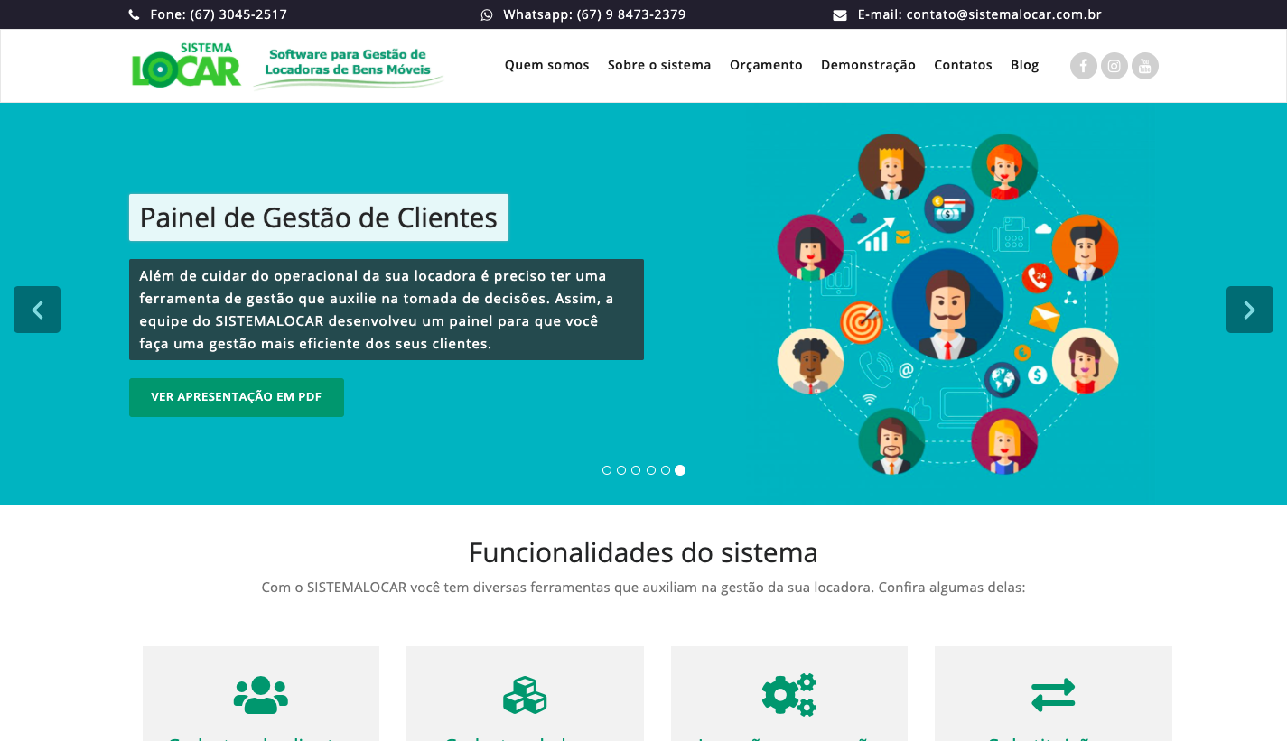Open the Contatos menu item

[x=963, y=65]
